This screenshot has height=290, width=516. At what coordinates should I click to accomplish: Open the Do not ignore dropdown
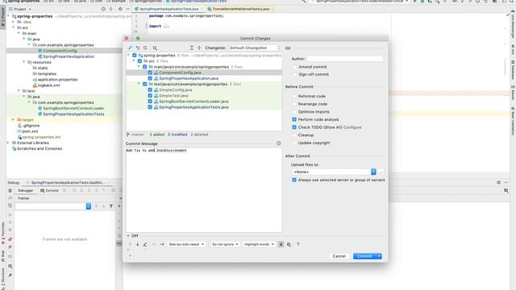225,244
